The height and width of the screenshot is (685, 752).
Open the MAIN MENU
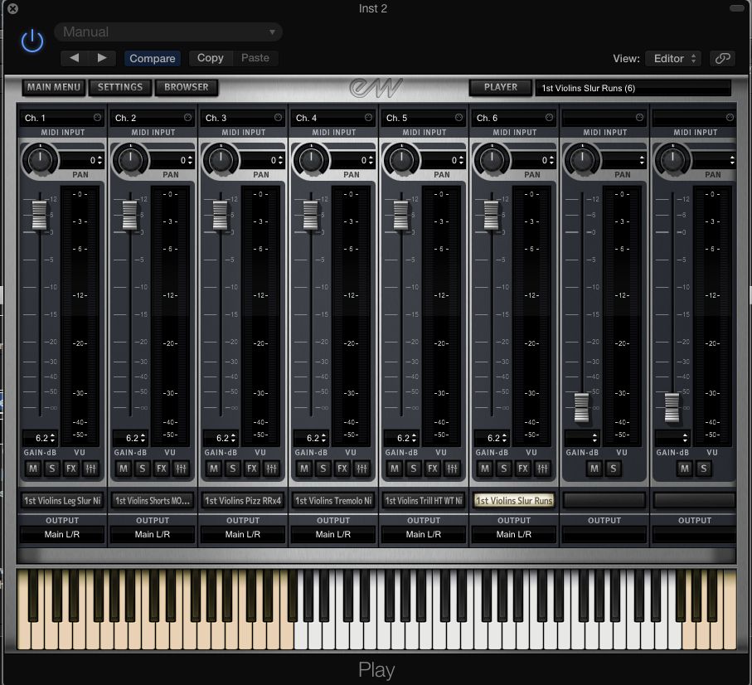click(54, 87)
